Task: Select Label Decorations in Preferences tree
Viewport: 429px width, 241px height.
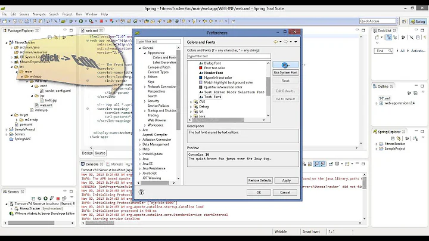Action: pos(164,63)
